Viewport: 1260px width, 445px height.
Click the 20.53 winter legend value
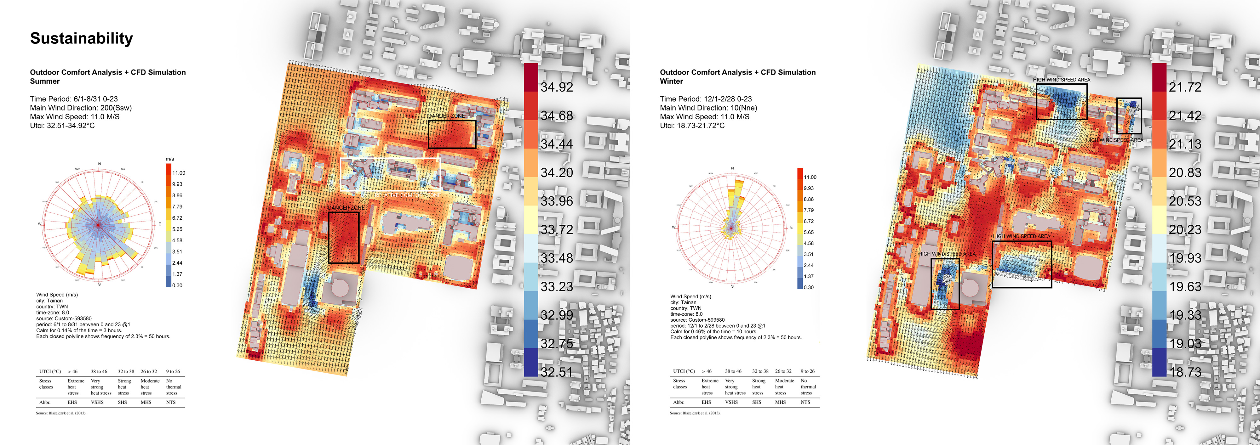(1185, 201)
